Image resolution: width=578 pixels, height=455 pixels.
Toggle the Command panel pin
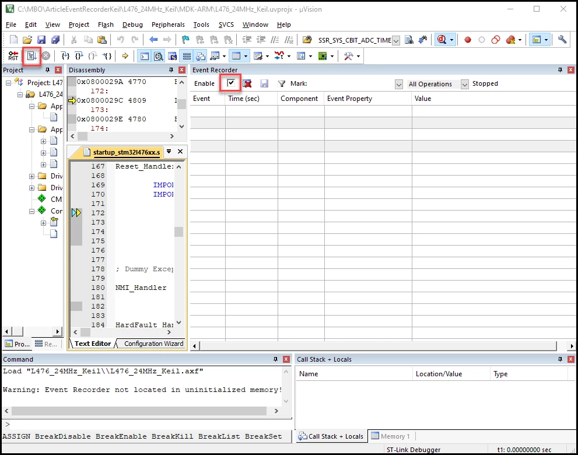coord(275,359)
